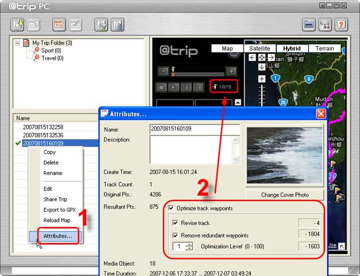Toggle the Revise track checkbox
The height and width of the screenshot is (276, 360).
[x=175, y=223]
